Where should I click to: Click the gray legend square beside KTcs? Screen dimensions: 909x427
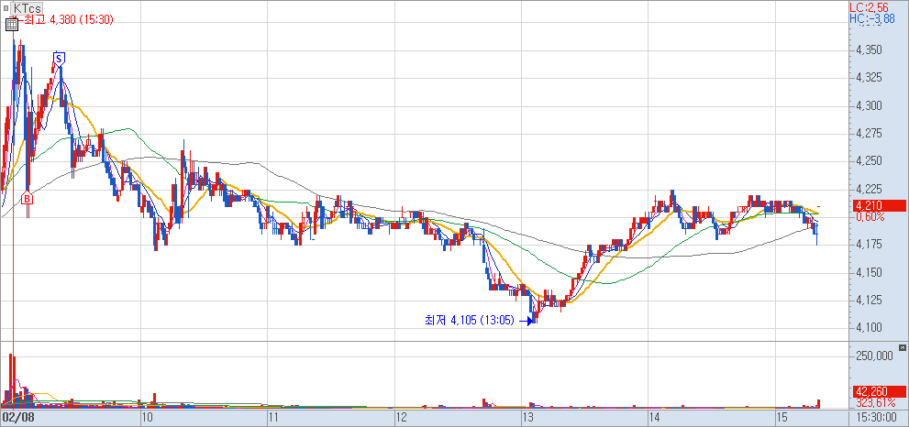pyautogui.click(x=7, y=8)
